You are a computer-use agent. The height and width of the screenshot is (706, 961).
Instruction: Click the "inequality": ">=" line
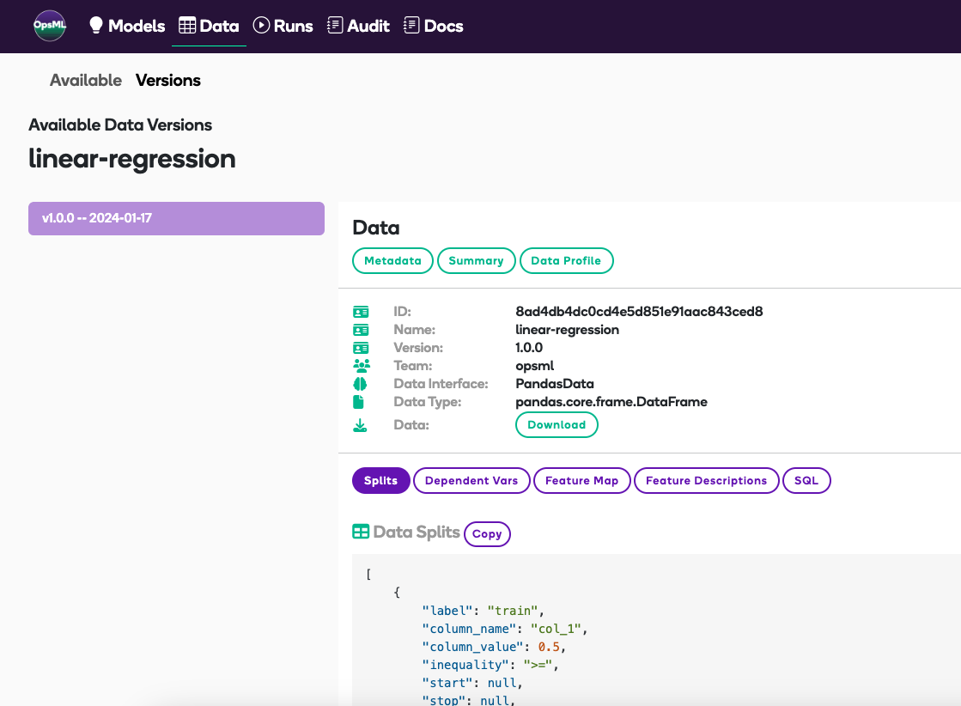(490, 665)
